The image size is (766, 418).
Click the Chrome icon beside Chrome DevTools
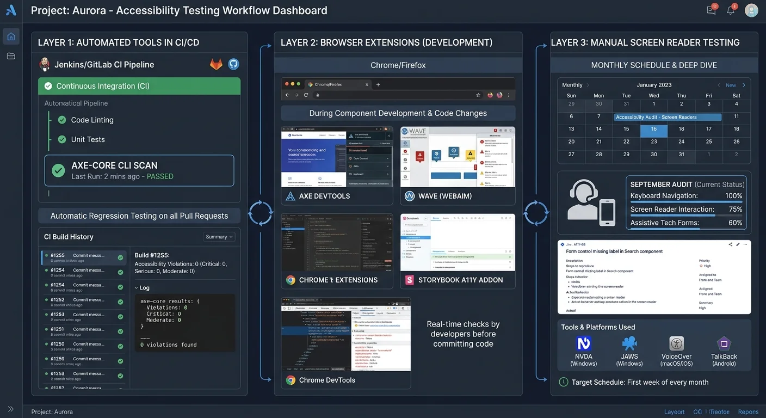pos(291,380)
